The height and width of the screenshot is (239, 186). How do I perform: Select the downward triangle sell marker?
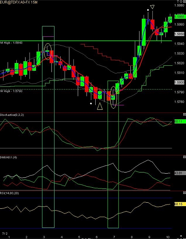[152, 7]
